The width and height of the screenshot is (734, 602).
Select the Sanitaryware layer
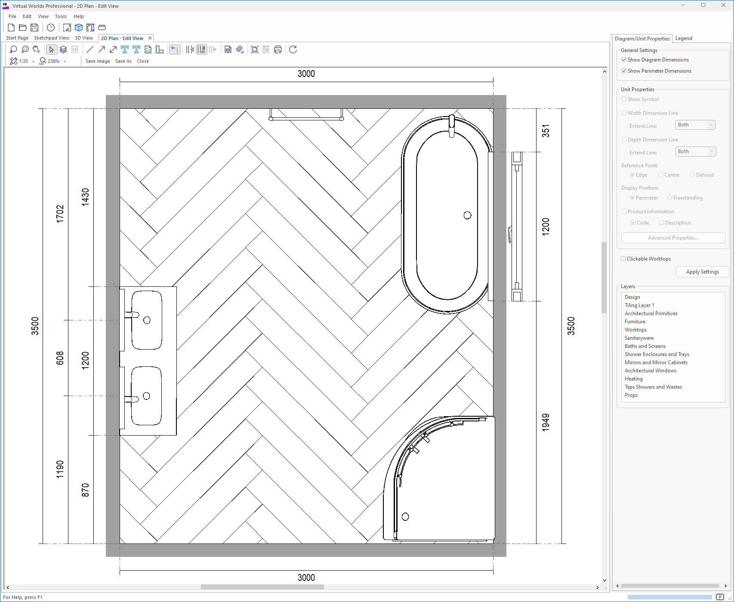[639, 338]
